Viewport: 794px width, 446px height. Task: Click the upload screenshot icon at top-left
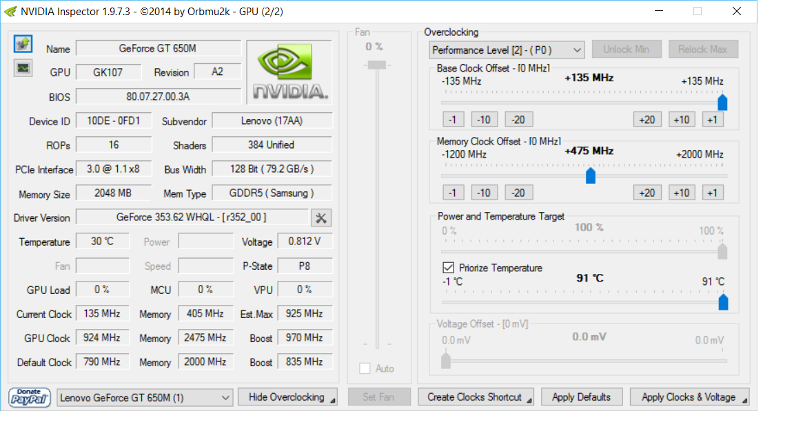[23, 44]
